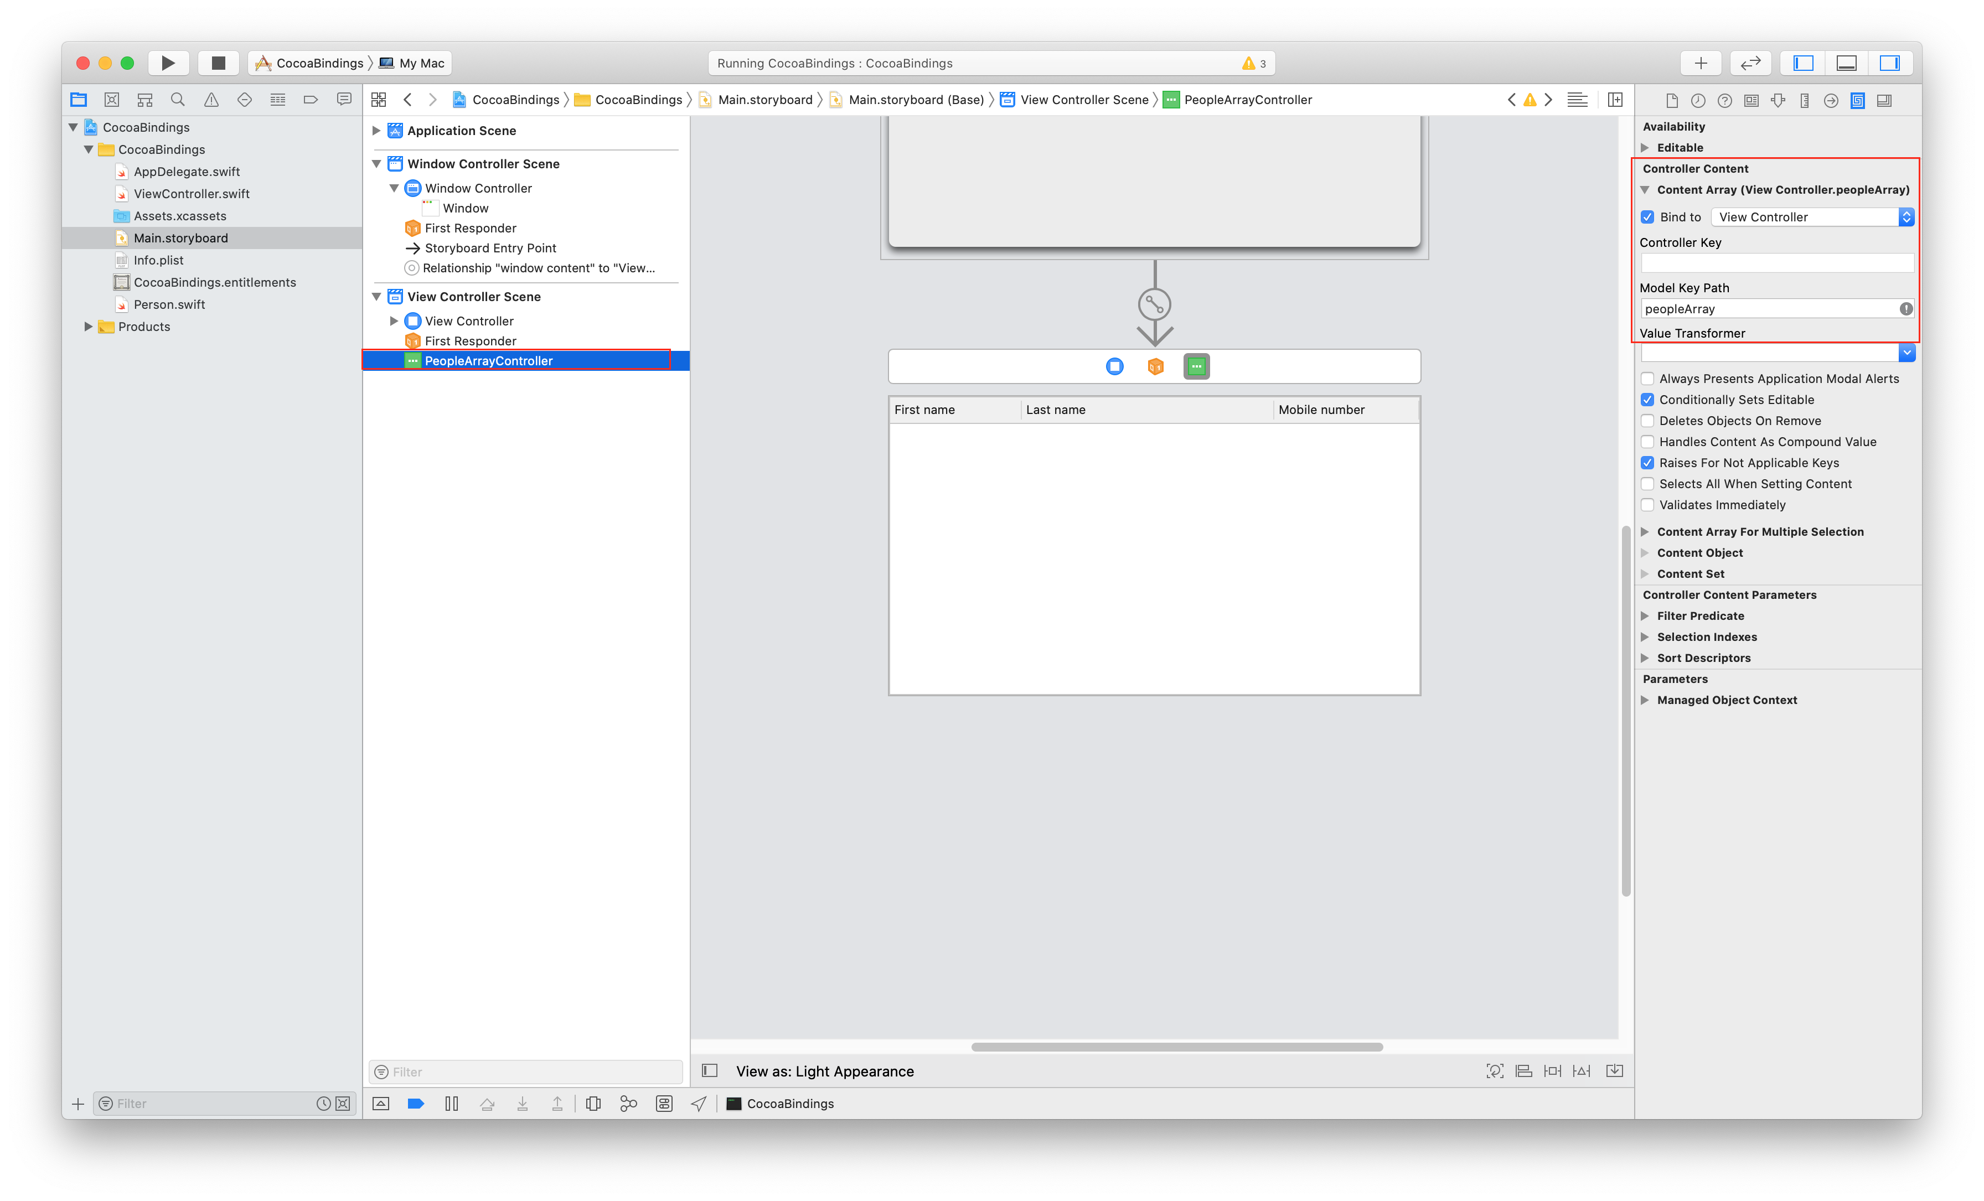
Task: Select My Mac destination
Action: click(x=412, y=63)
